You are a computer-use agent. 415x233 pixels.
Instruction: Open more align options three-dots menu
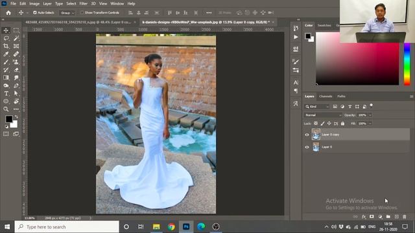point(209,13)
